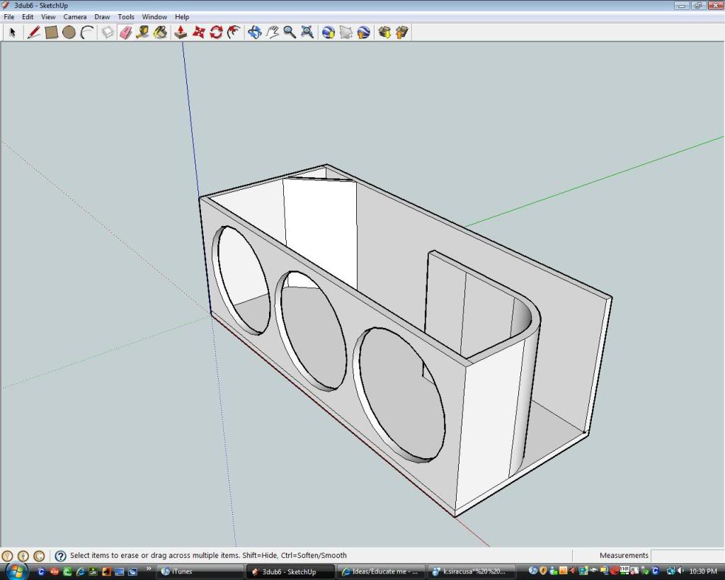Activate the Rectangle drawing tool

coord(52,32)
